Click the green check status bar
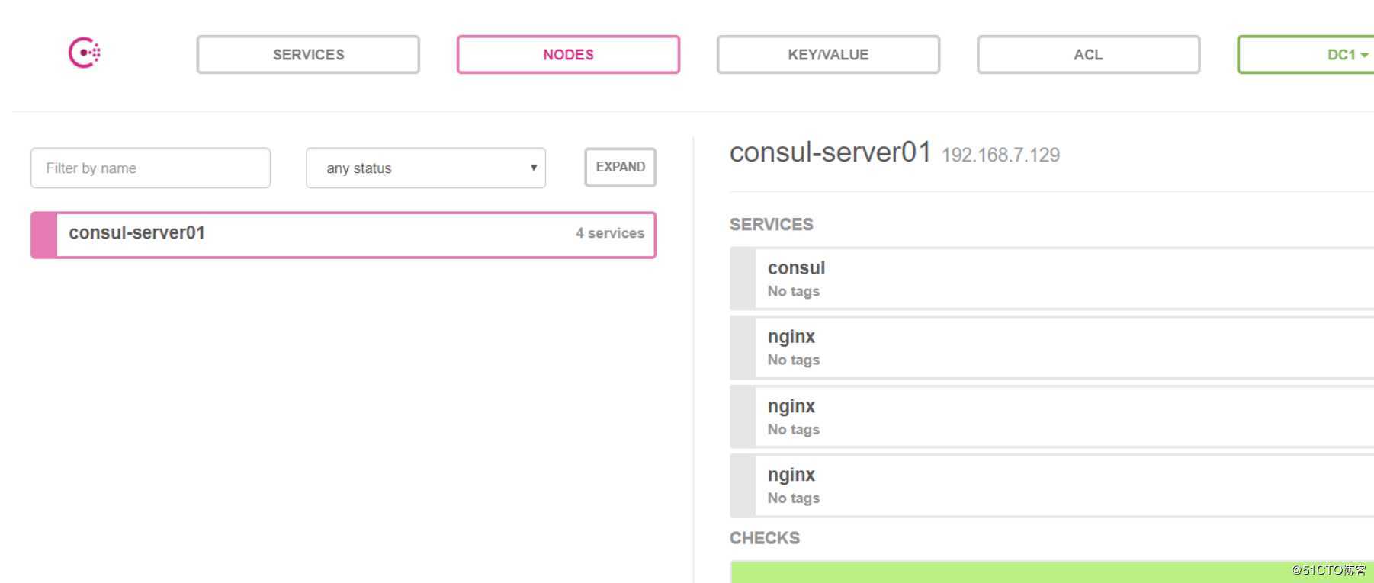The image size is (1374, 583). tap(1051, 572)
